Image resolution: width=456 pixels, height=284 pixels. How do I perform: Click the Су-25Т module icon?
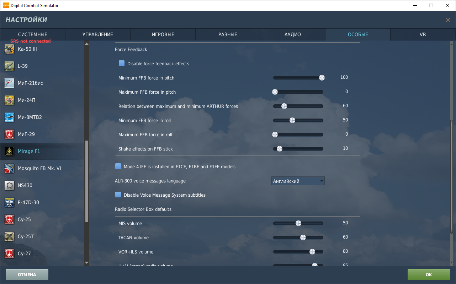(x=9, y=236)
